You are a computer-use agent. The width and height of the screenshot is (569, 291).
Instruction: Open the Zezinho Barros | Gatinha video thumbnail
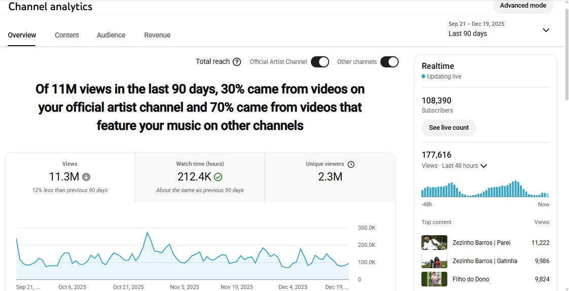click(x=434, y=261)
